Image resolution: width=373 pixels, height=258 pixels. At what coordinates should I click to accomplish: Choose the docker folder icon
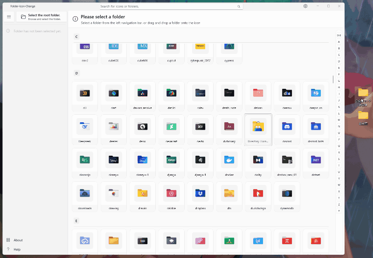(x=229, y=163)
